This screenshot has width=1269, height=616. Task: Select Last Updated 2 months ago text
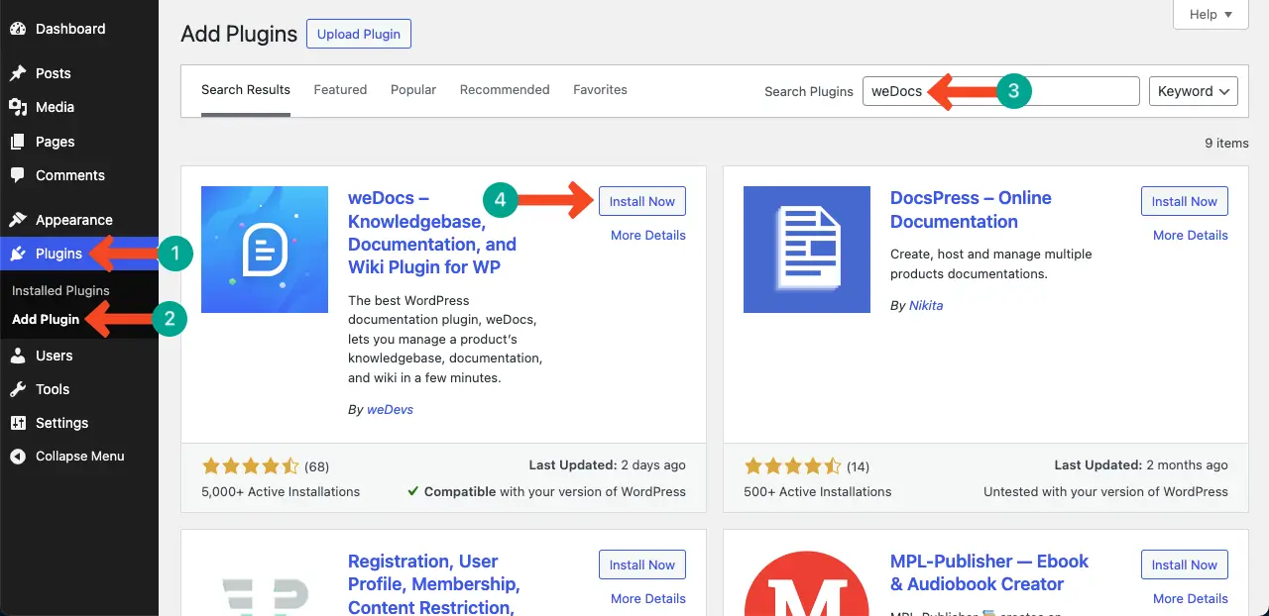click(1141, 465)
